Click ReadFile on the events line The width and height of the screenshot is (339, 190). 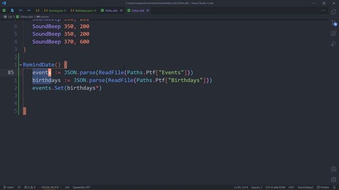click(x=111, y=72)
